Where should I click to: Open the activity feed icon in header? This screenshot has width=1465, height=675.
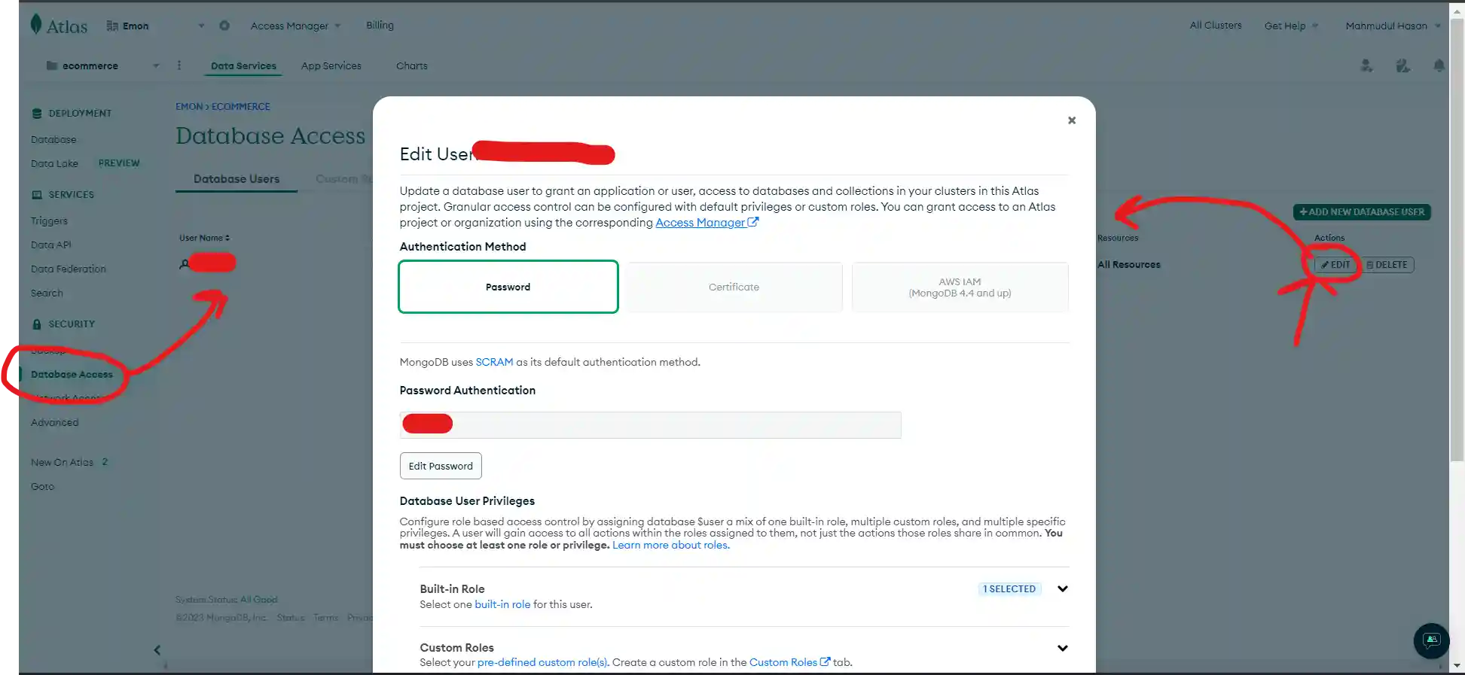[x=1402, y=66]
